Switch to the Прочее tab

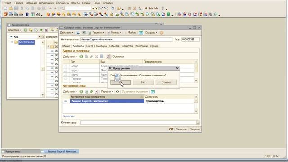point(154,46)
